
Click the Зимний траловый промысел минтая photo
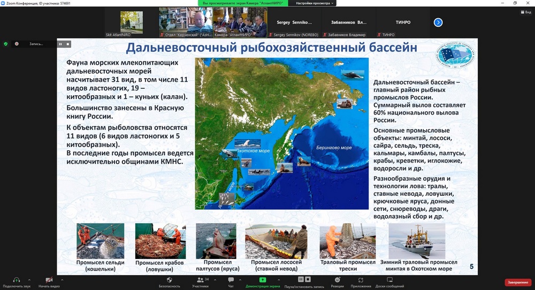pyautogui.click(x=417, y=241)
